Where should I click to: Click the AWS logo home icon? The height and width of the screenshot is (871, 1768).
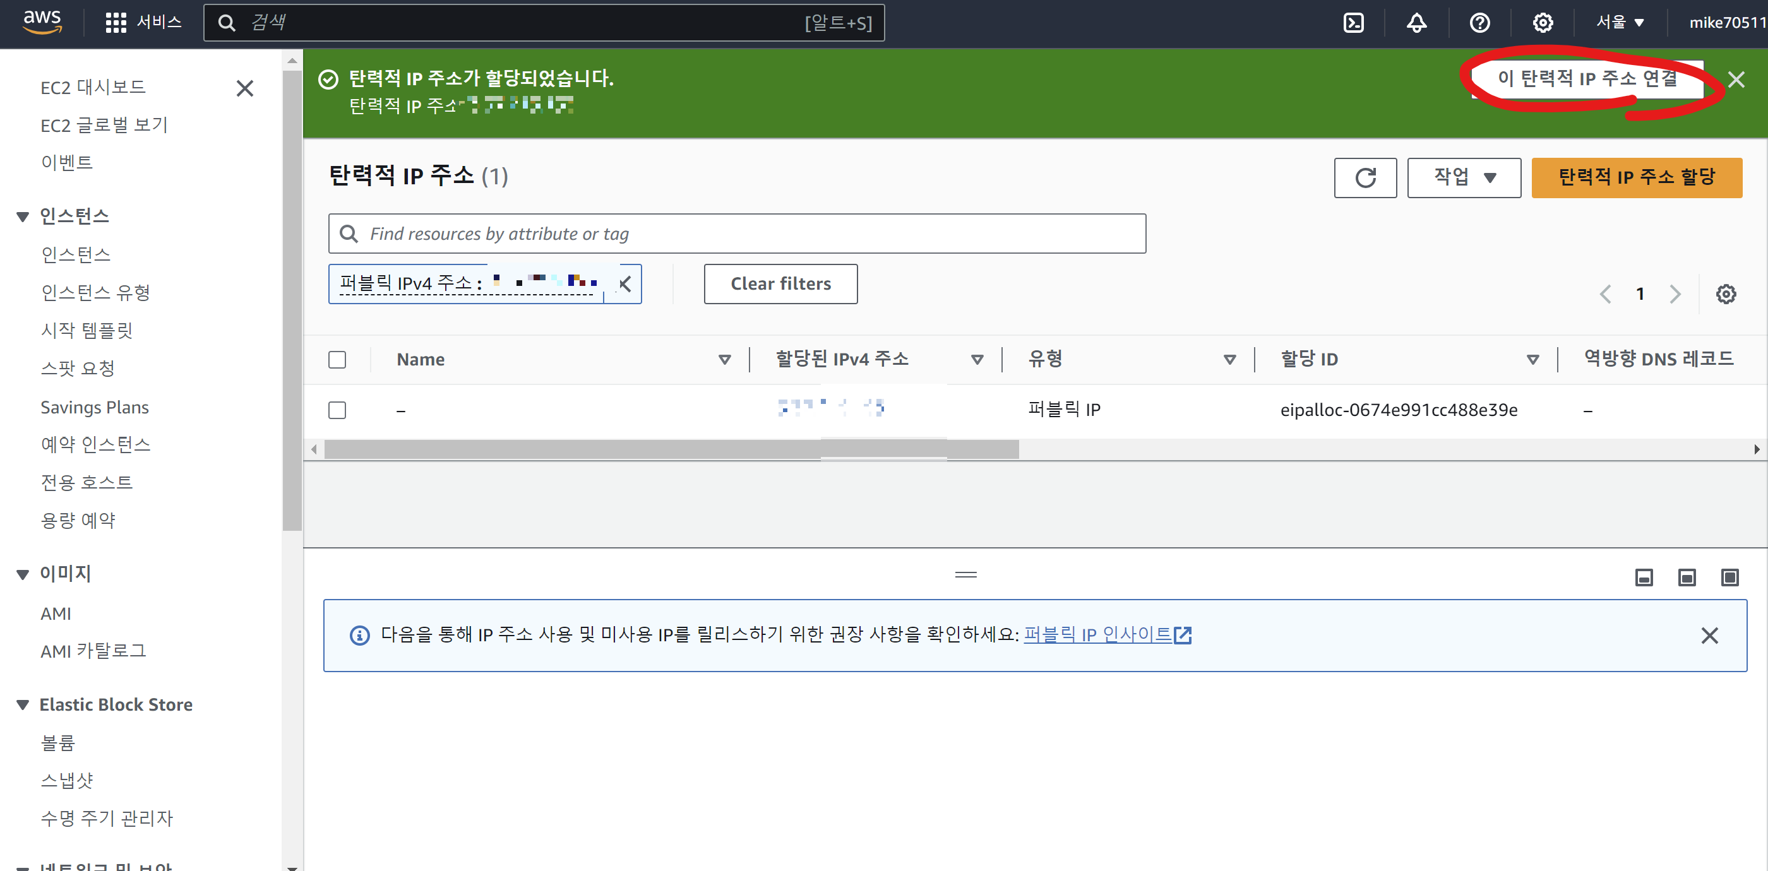point(42,21)
